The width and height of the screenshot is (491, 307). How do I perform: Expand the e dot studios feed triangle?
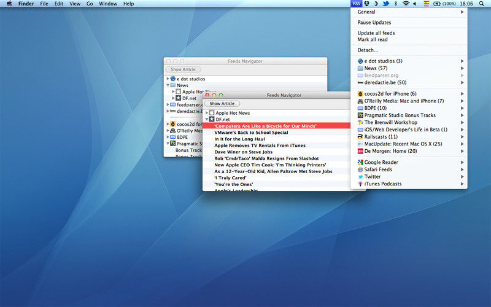pyautogui.click(x=168, y=79)
